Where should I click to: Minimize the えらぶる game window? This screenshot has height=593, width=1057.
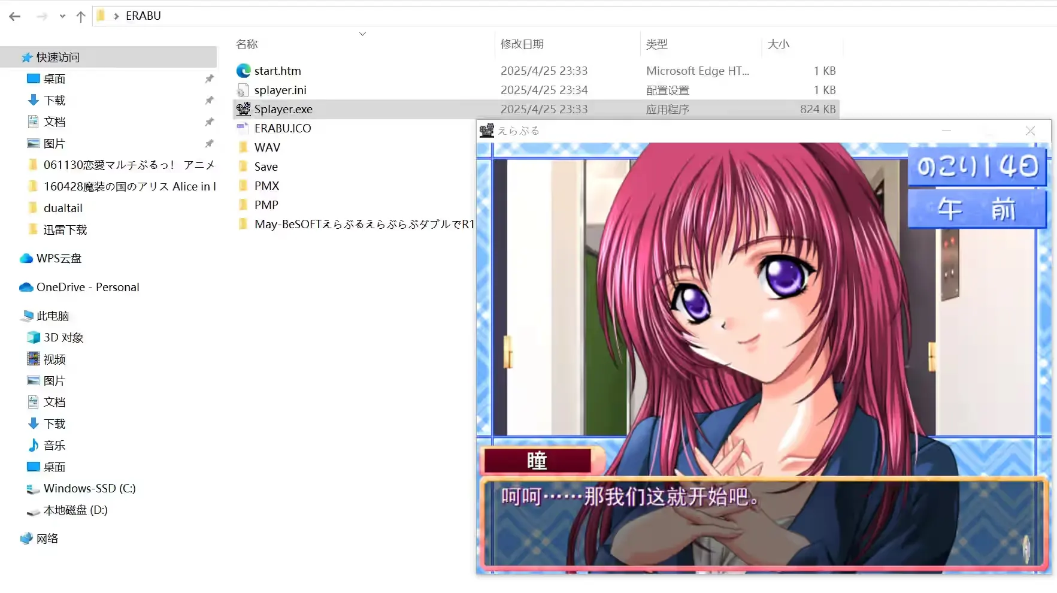(x=947, y=131)
